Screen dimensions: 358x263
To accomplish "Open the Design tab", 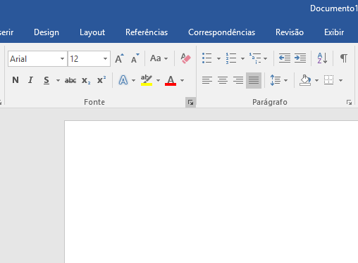I will click(47, 32).
